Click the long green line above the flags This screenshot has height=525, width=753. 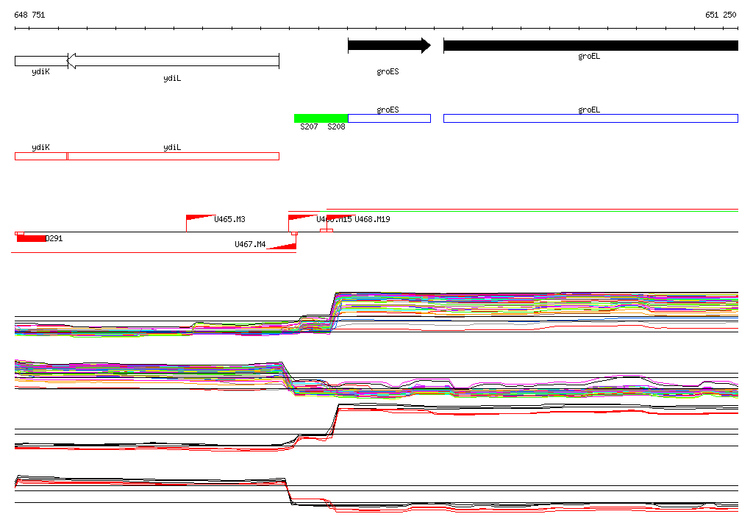529,211
